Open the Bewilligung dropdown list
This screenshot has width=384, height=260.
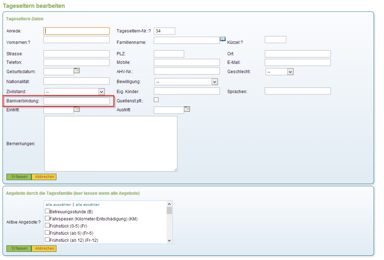(x=214, y=82)
